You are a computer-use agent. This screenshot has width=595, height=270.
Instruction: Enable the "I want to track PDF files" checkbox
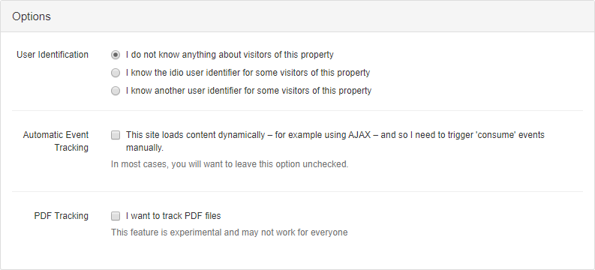(116, 216)
